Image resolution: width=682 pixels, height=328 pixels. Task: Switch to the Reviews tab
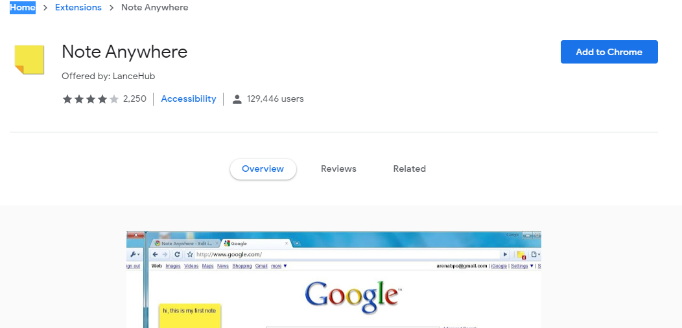(338, 169)
